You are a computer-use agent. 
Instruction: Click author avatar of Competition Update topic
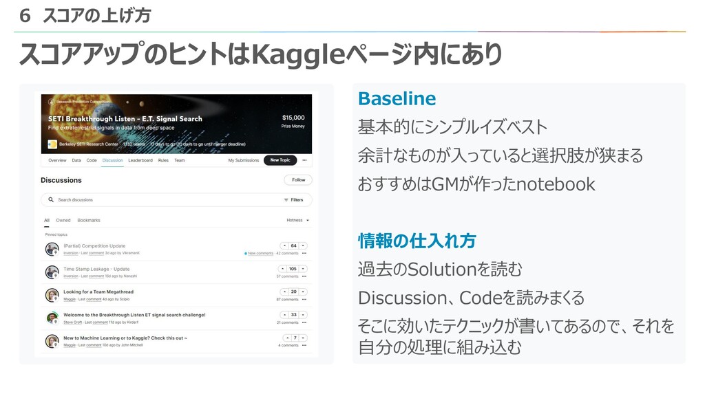coord(52,249)
